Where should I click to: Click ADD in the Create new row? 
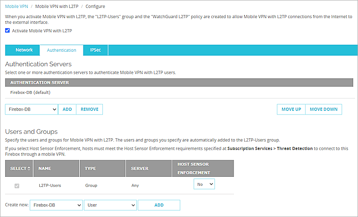159,205
